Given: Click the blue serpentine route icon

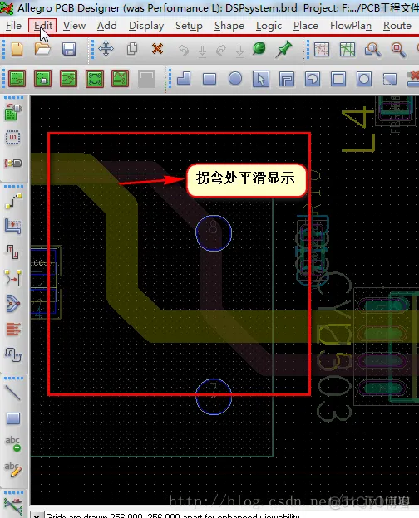Looking at the screenshot, I should pyautogui.click(x=13, y=354).
